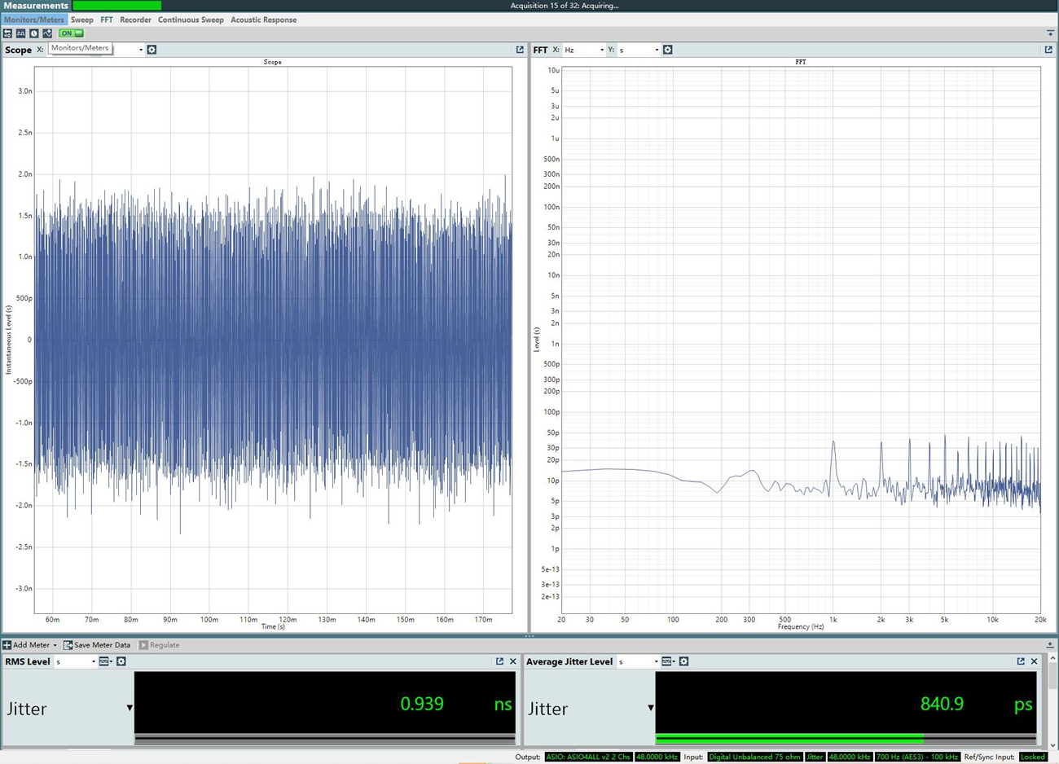Click the clock icon in the toolbar
The image size is (1059, 764).
pyautogui.click(x=33, y=33)
